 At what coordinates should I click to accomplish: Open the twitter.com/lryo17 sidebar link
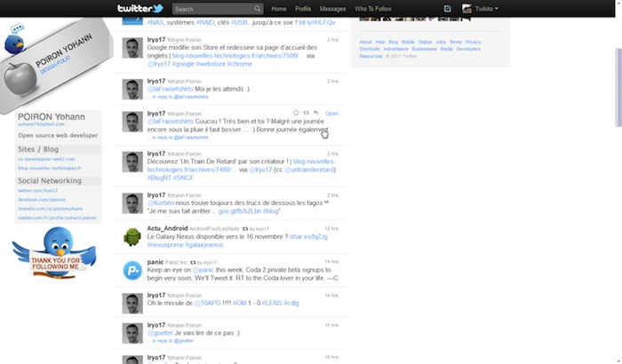[38, 190]
